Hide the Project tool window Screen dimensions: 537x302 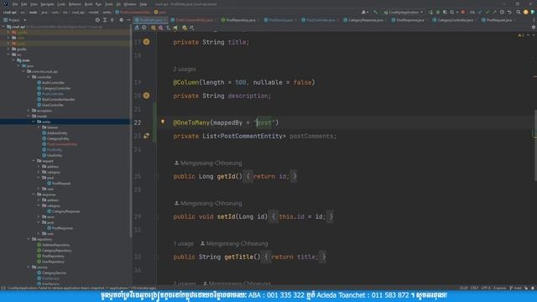(128, 20)
